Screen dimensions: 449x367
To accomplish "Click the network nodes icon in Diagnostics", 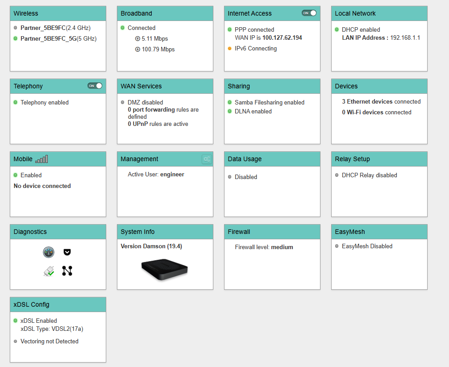I will pyautogui.click(x=67, y=271).
